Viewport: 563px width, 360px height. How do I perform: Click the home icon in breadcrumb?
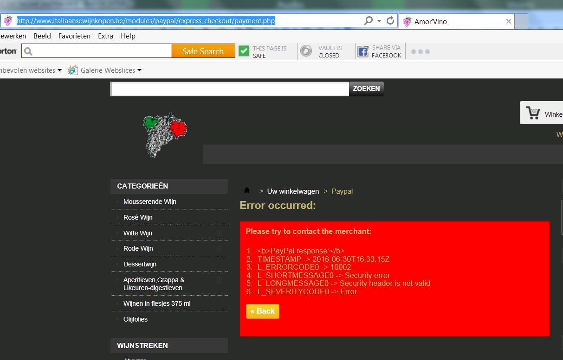point(247,190)
